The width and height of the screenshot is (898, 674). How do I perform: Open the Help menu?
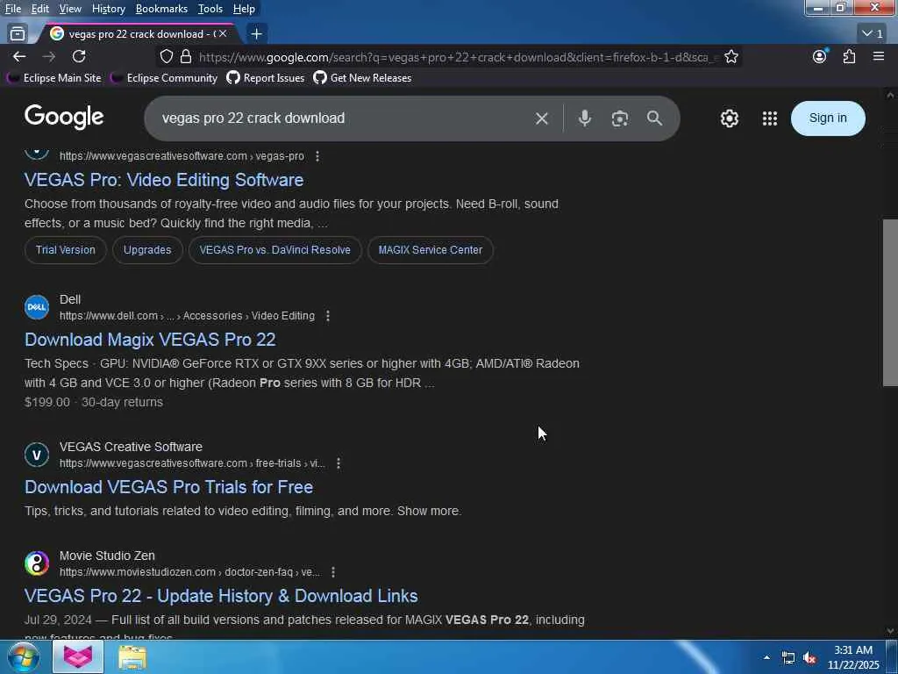point(244,9)
